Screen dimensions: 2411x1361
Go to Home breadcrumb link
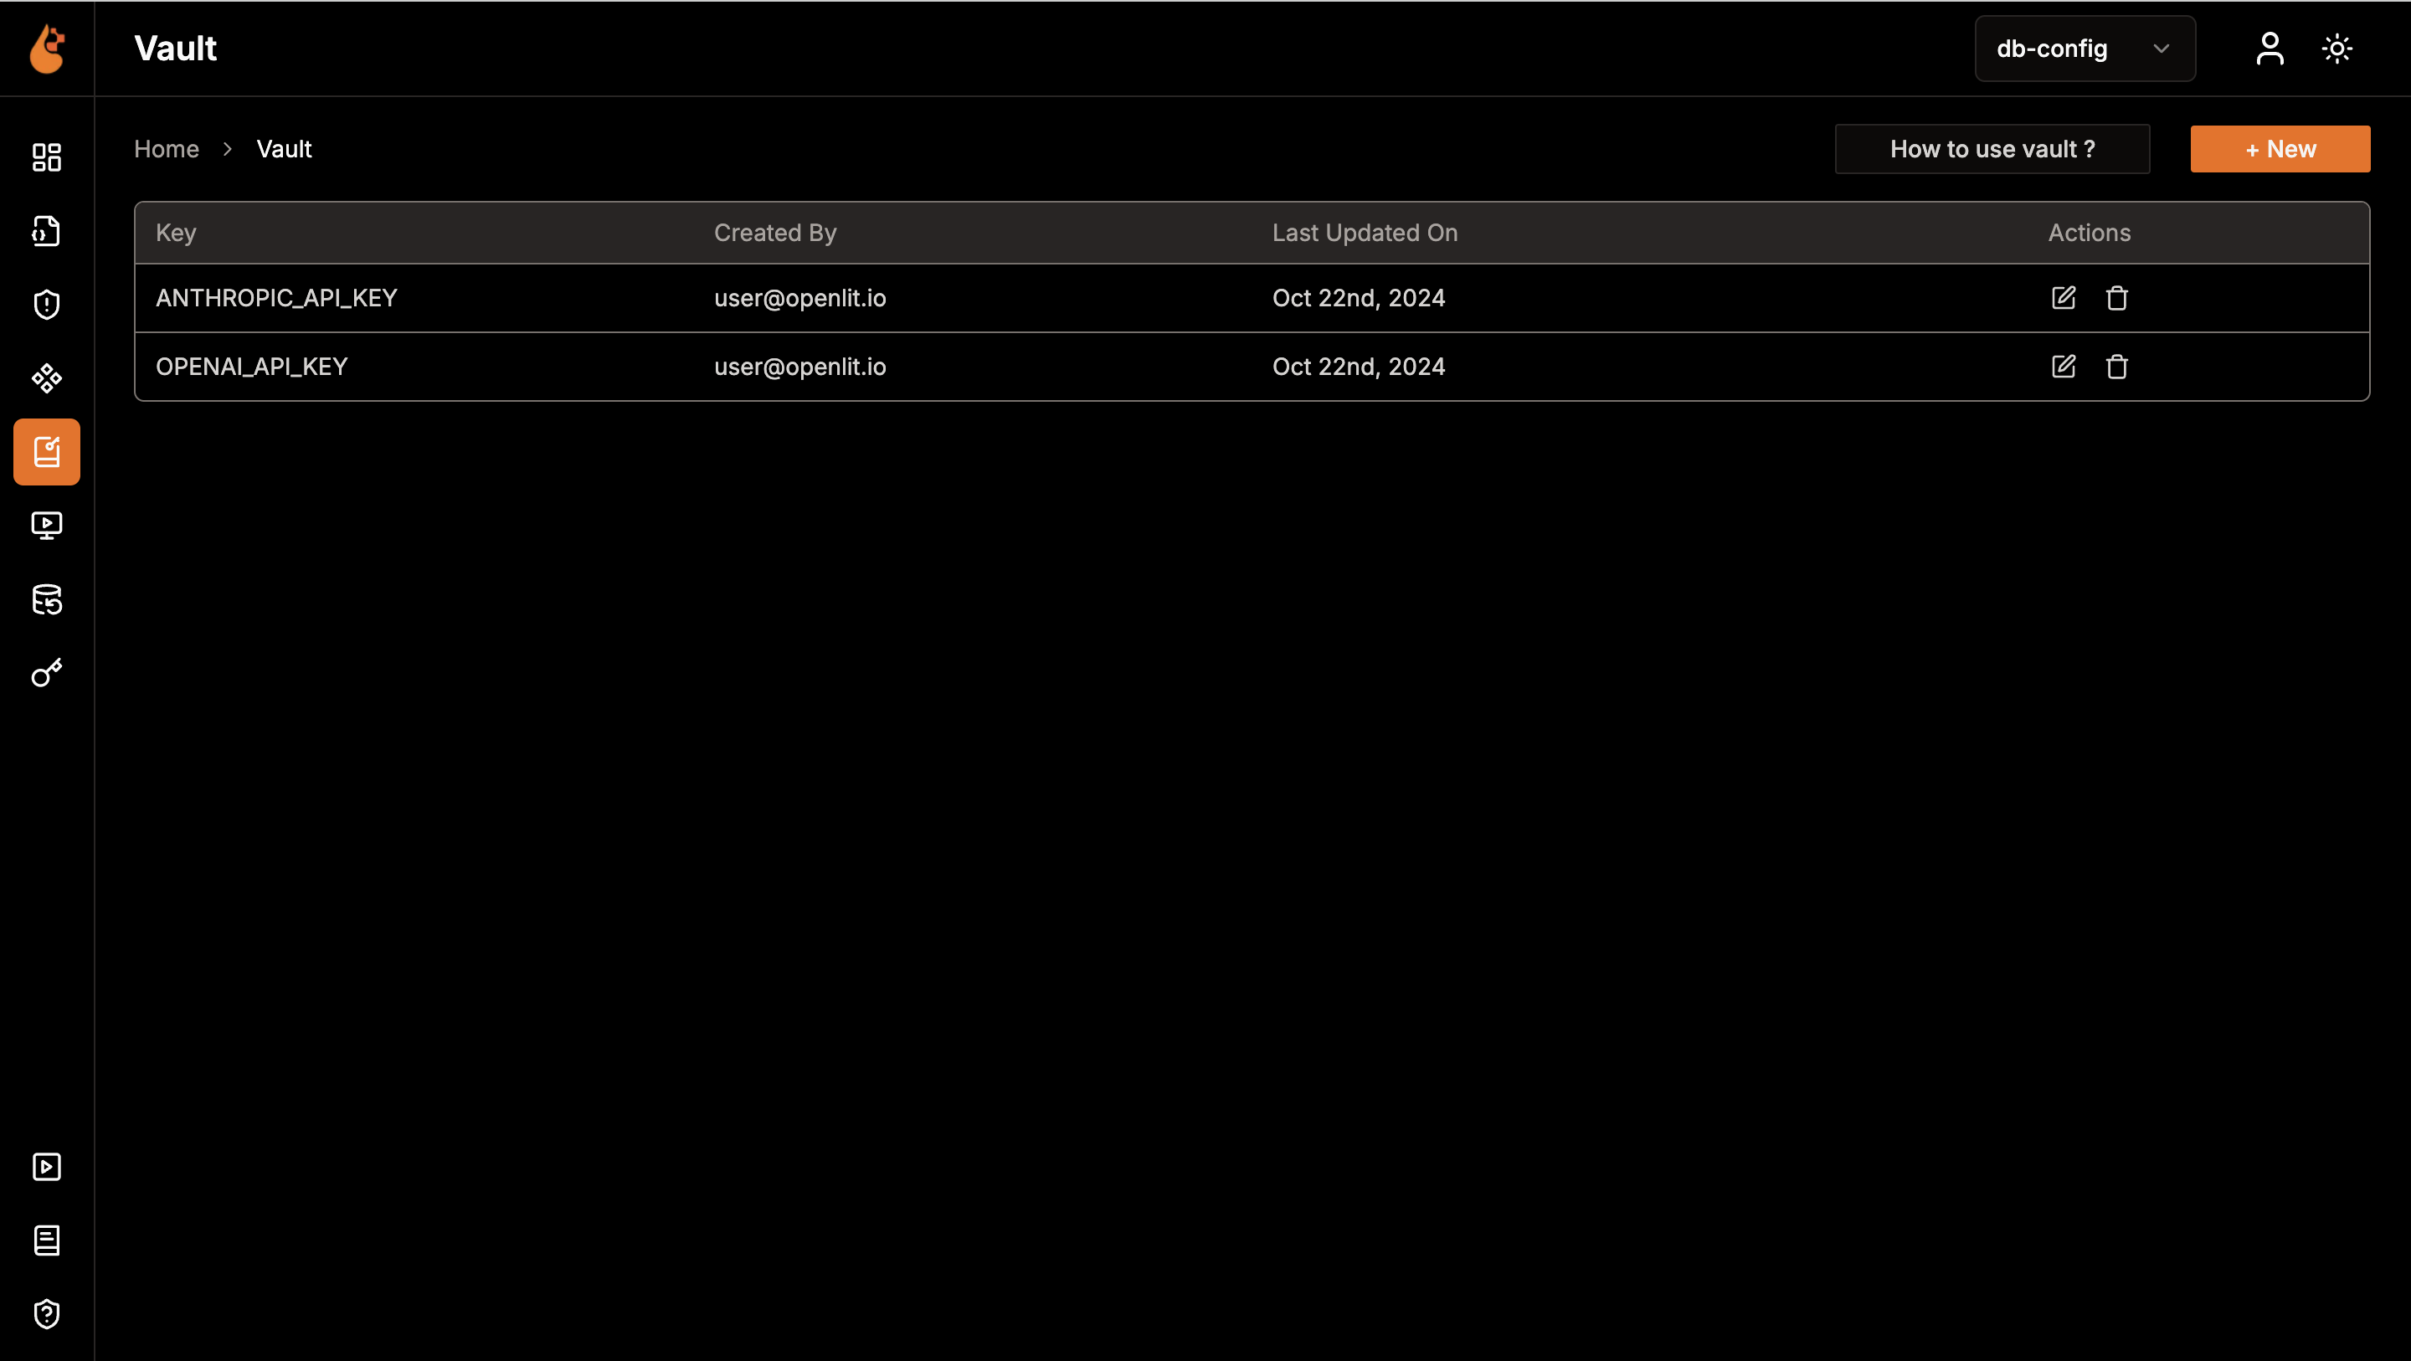(x=167, y=149)
